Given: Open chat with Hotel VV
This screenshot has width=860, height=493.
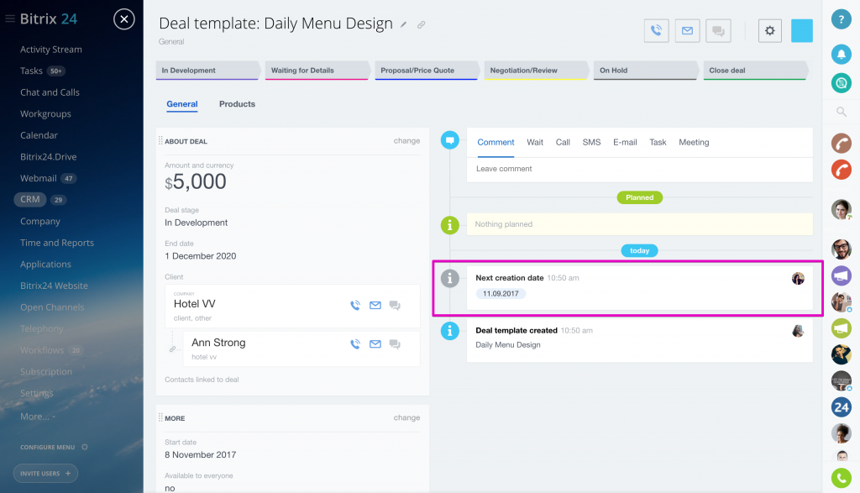Looking at the screenshot, I should 395,306.
